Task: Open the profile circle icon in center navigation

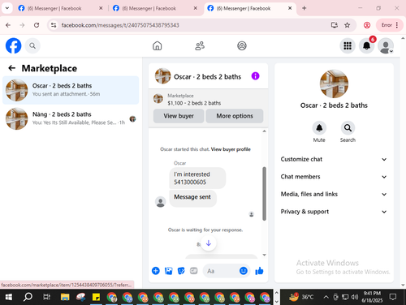Action: (x=242, y=45)
